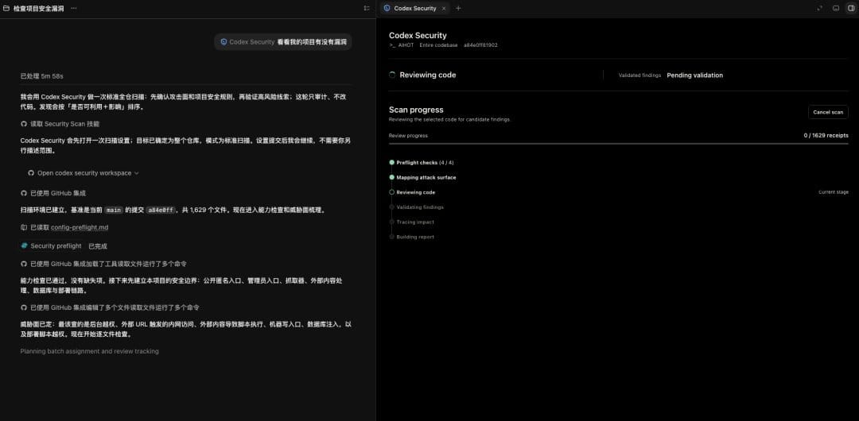Click the review progress bar

[x=619, y=144]
